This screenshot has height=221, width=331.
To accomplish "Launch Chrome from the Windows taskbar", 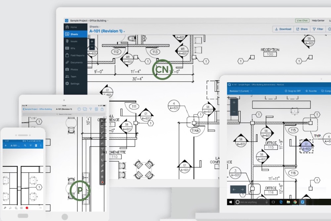I will tap(295, 202).
